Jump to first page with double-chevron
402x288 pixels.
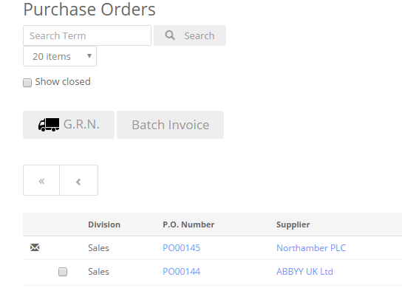coord(41,180)
